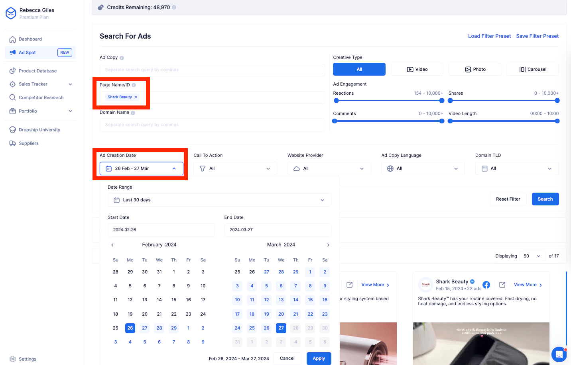This screenshot has height=365, width=571.
Task: Apply the selected date range
Action: point(319,358)
